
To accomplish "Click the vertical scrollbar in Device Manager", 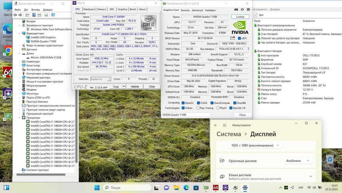I will (x=76, y=126).
